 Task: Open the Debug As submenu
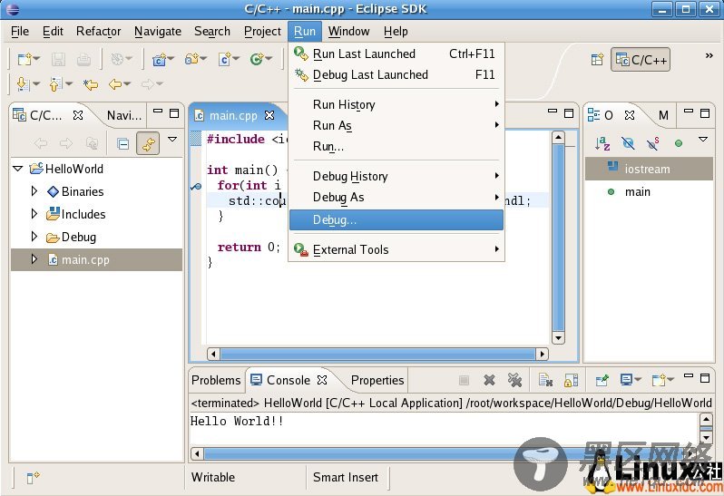396,198
